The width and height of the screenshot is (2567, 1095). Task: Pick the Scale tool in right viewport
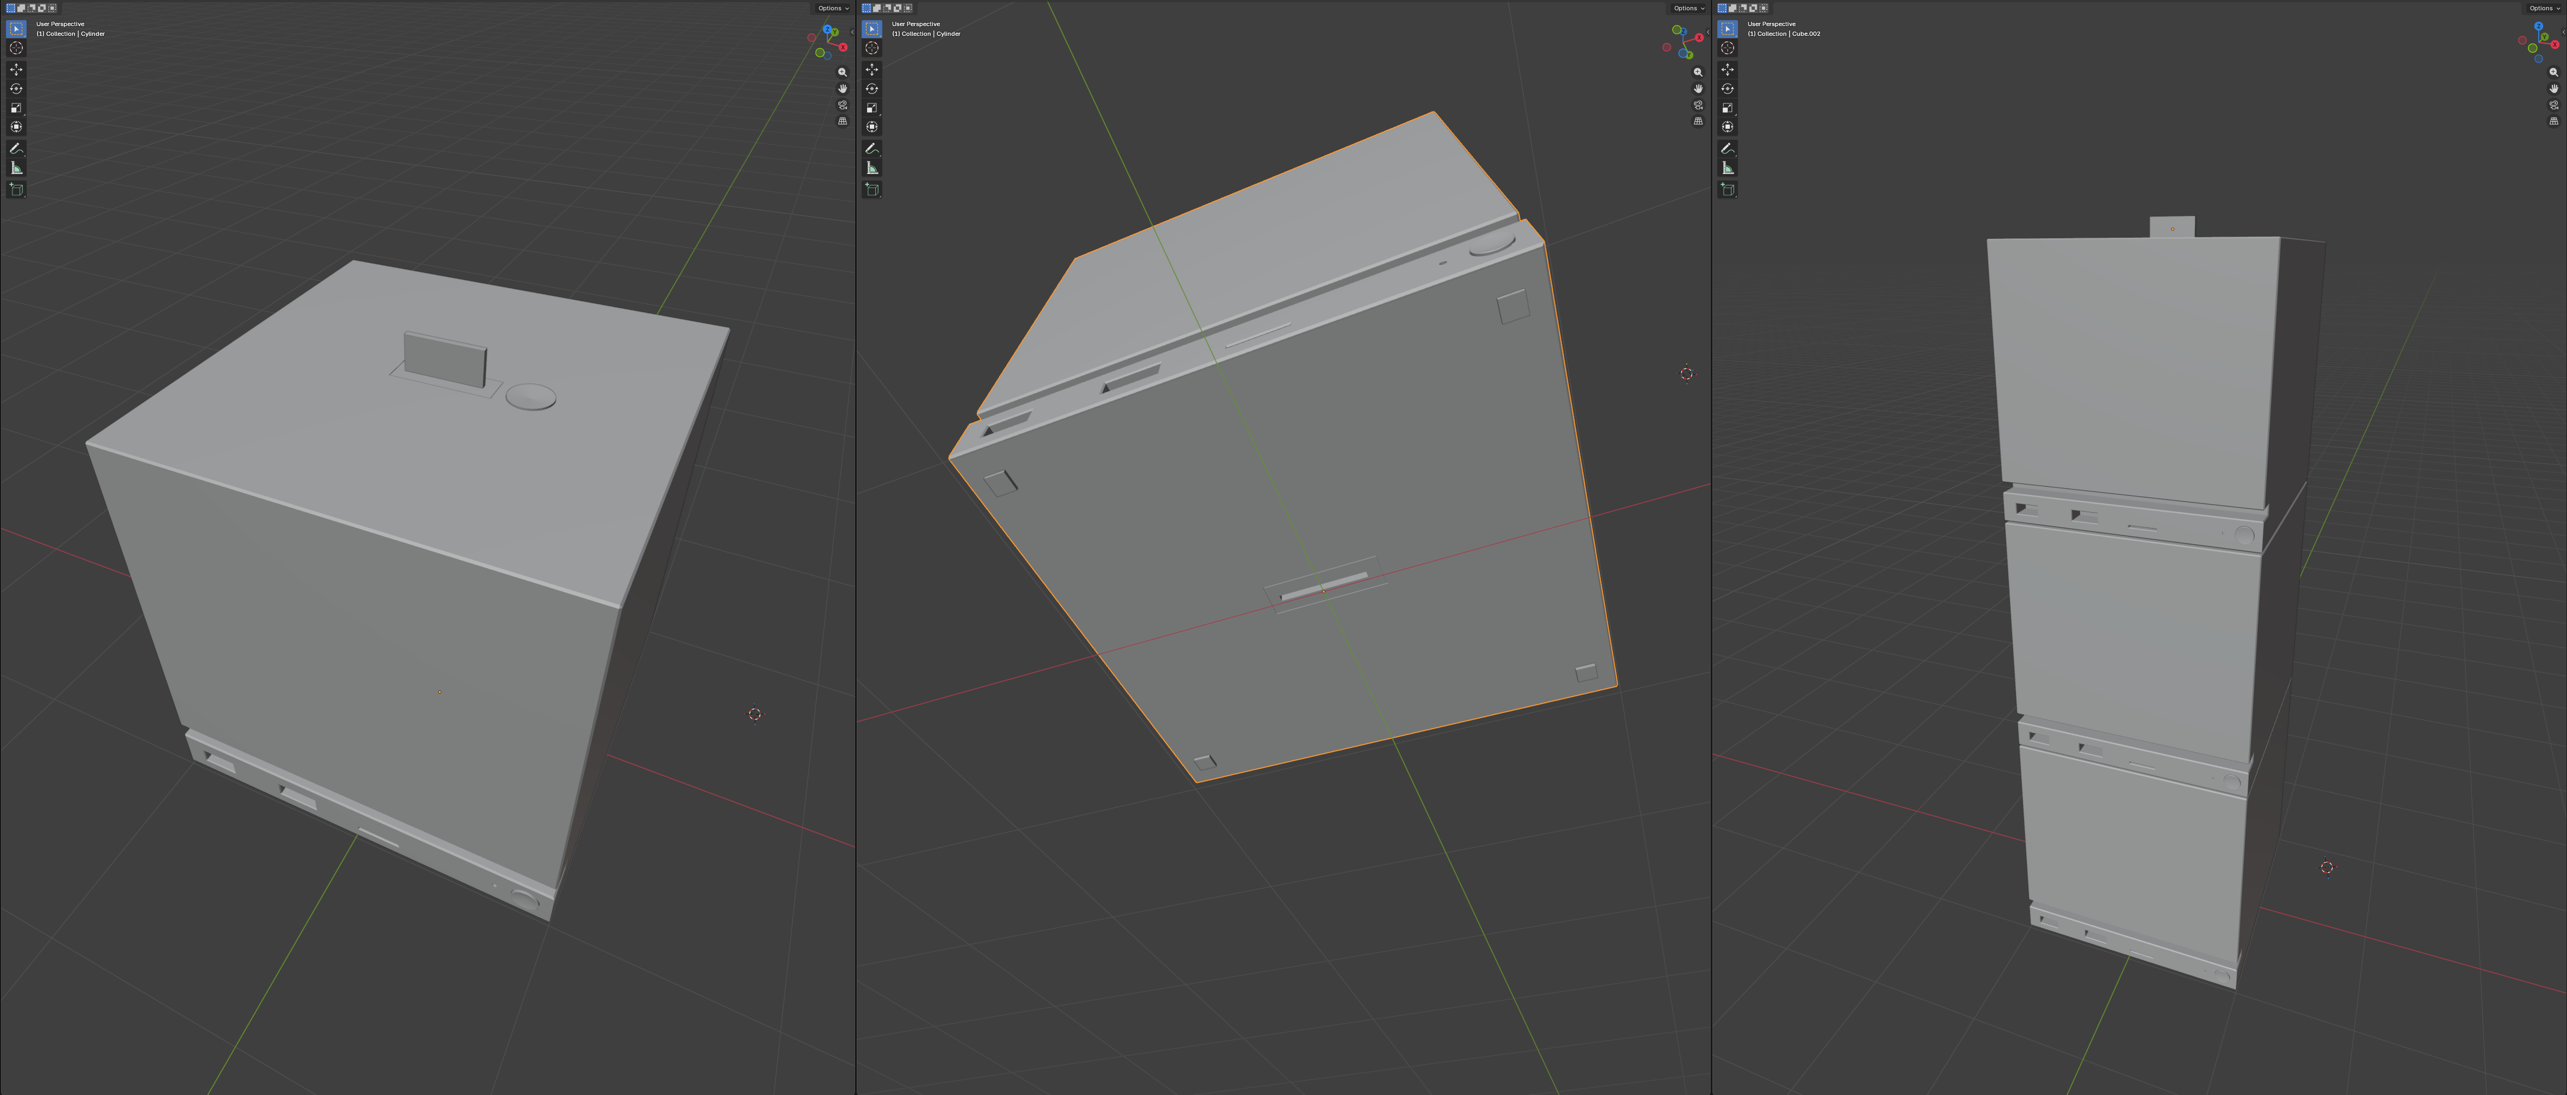[1727, 108]
